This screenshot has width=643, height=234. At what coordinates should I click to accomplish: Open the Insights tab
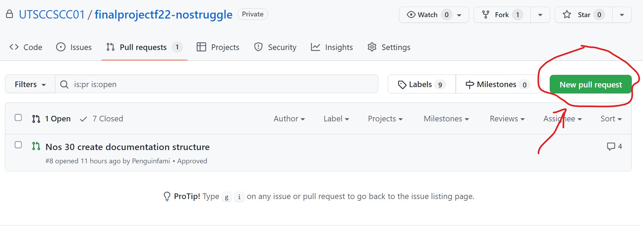pos(332,47)
